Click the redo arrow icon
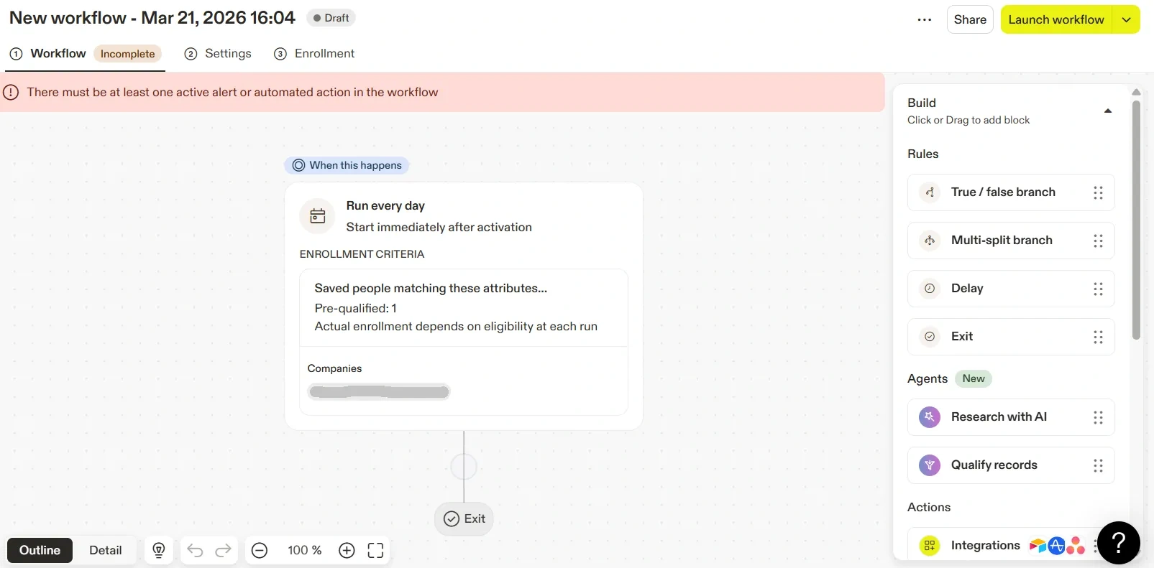This screenshot has width=1154, height=568. pos(224,550)
